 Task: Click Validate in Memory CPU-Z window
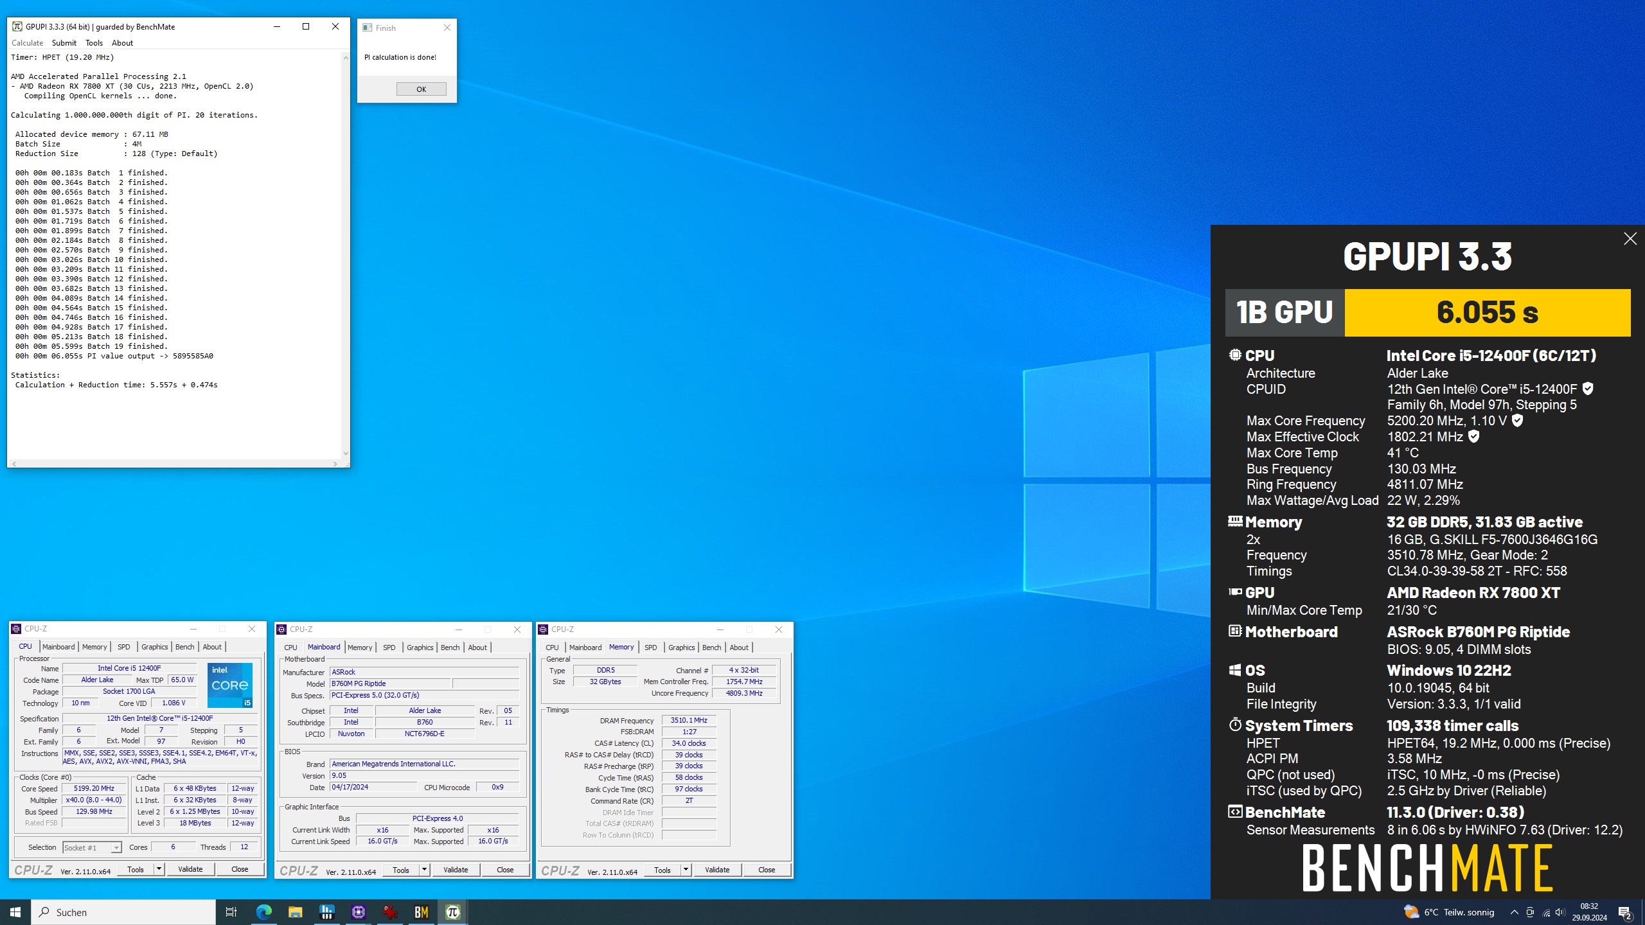pos(717,870)
